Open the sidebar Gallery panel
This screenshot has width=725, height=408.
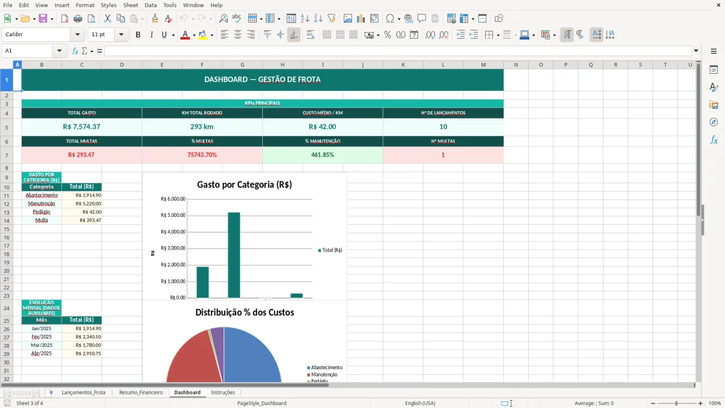click(714, 105)
